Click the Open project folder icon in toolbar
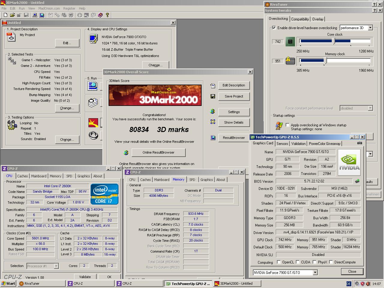Viewport: 384px width, 288px height. coord(12,15)
